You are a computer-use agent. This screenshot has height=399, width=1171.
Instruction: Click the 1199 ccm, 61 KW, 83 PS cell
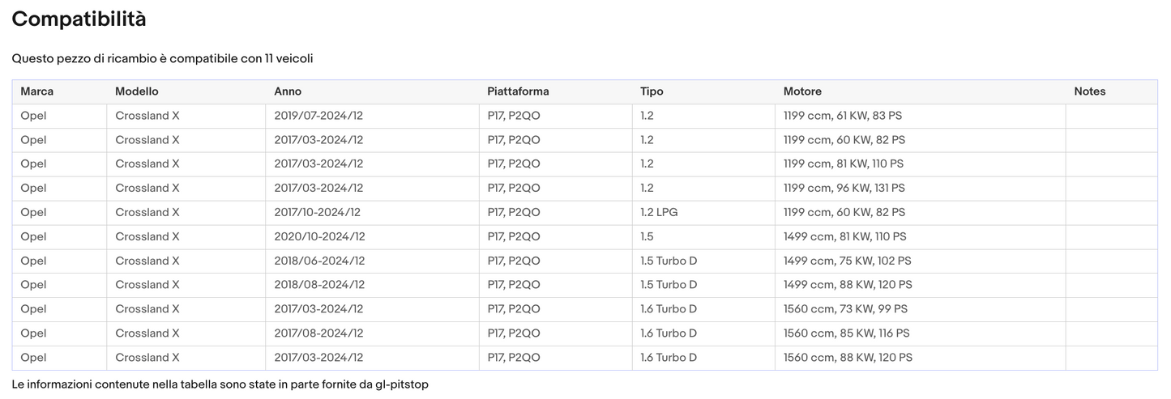843,116
